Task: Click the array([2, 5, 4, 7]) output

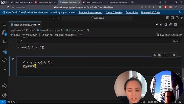Action: coord(31,47)
